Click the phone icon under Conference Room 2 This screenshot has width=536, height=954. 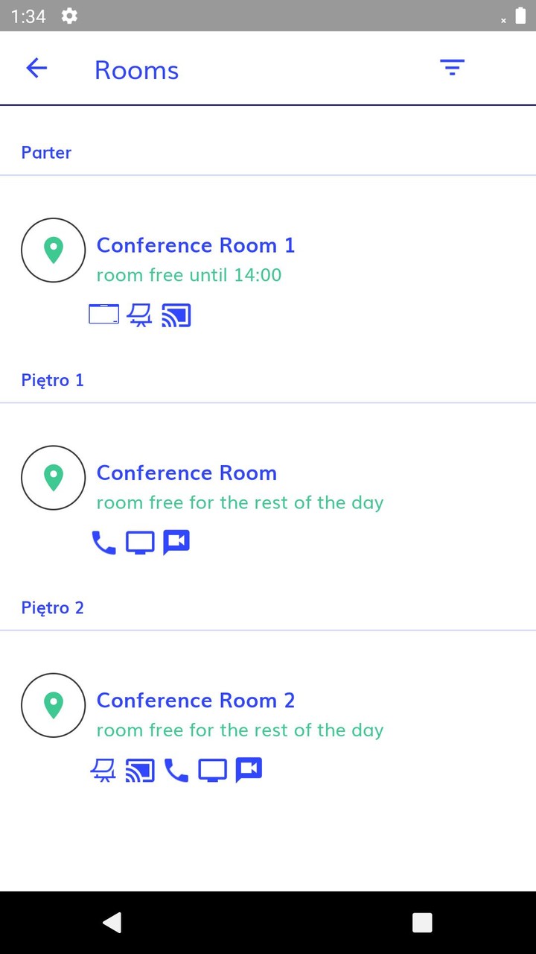(x=176, y=771)
